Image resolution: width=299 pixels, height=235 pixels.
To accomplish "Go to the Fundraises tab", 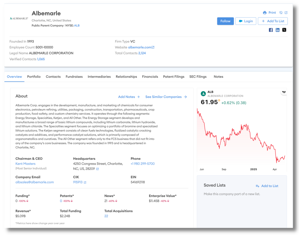I will point(74,77).
